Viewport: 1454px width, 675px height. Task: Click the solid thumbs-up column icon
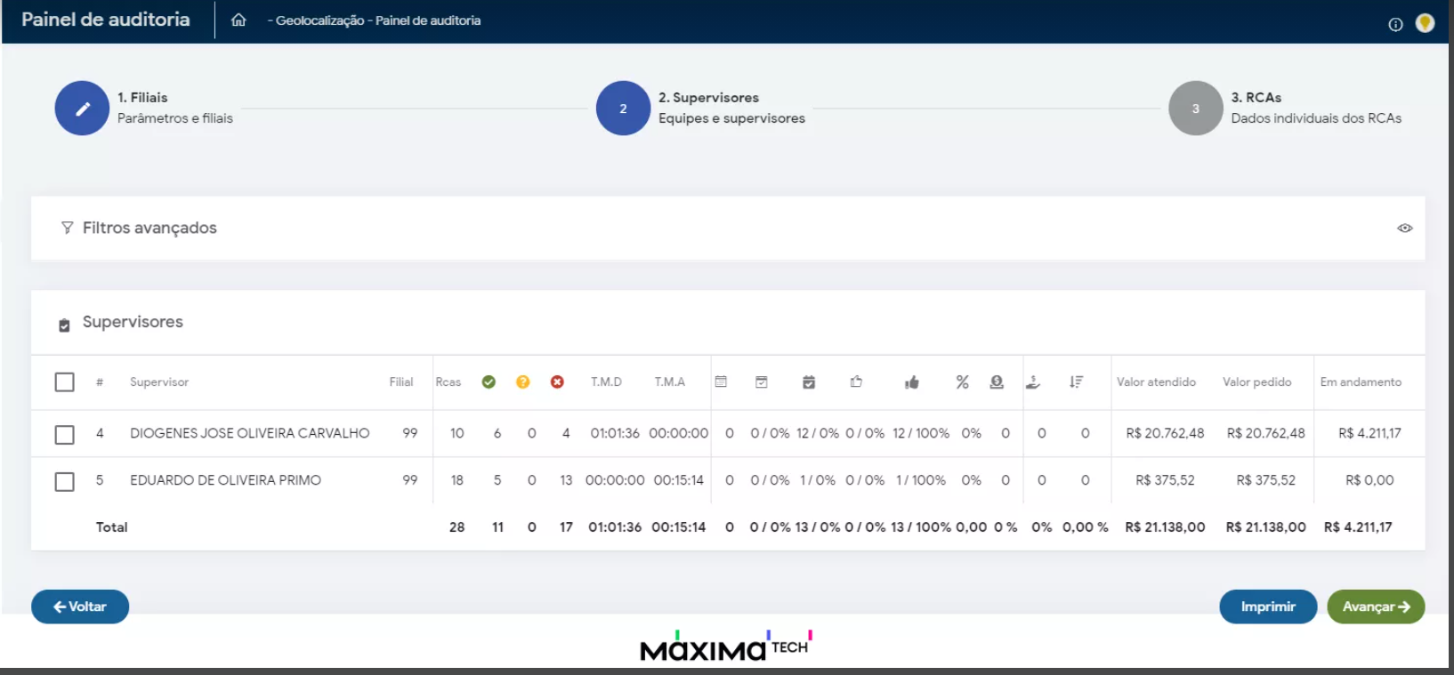[x=912, y=382]
